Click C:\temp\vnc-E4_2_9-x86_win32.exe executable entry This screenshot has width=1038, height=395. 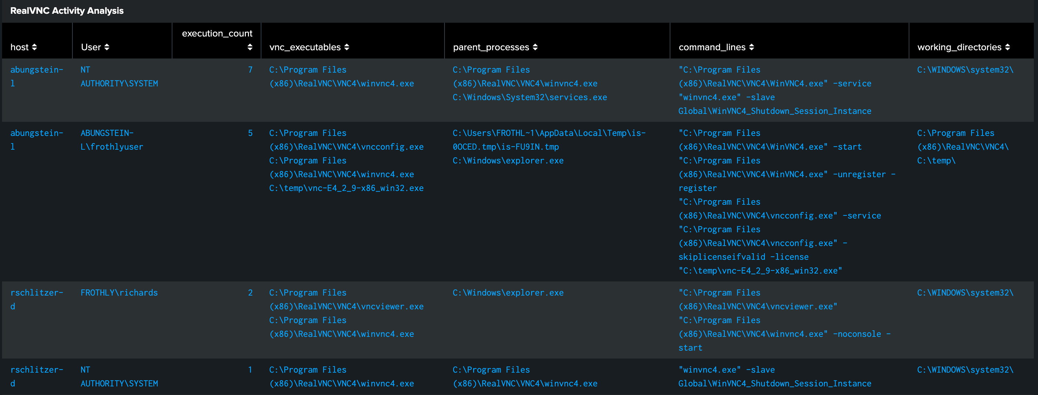346,188
